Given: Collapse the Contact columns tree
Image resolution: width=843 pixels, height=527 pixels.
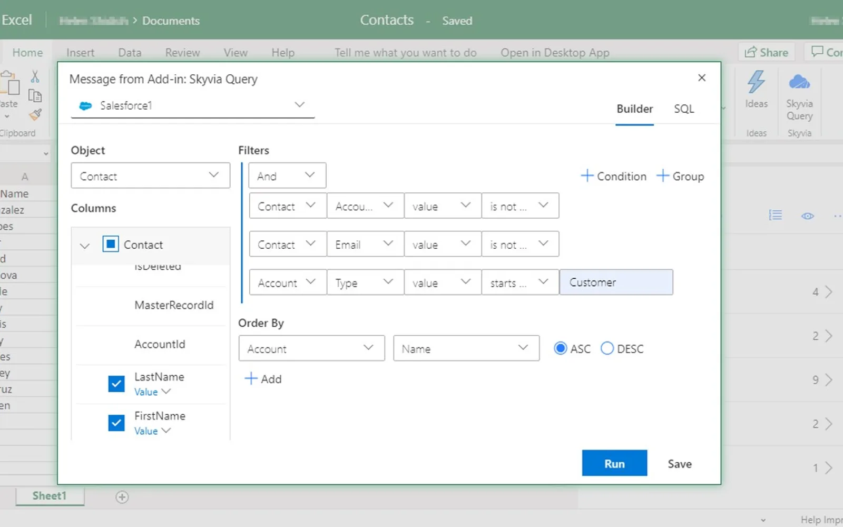Looking at the screenshot, I should [x=84, y=246].
